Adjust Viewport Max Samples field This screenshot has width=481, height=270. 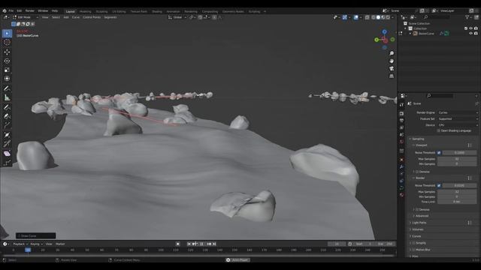(x=457, y=159)
